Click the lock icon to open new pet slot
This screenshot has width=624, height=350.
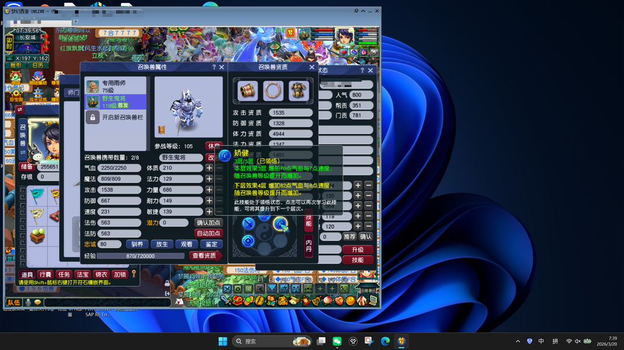tap(92, 117)
